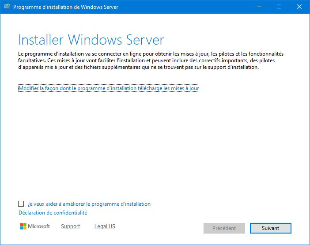Screen dimensions: 310x245
Task: Click the greyed-out maximize window button
Action: [279, 7]
